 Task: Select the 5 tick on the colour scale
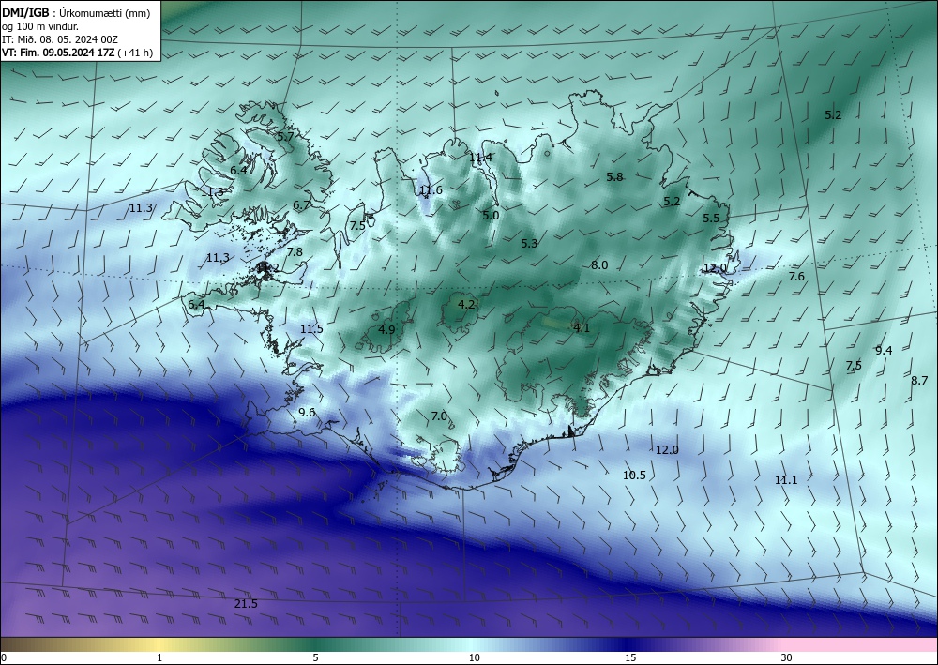(315, 657)
